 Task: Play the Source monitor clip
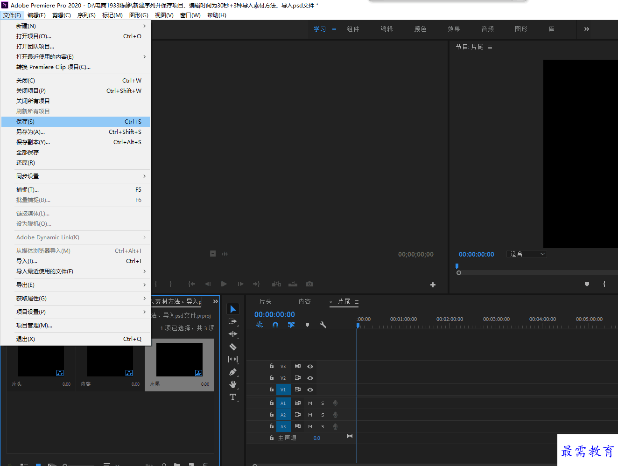(224, 284)
